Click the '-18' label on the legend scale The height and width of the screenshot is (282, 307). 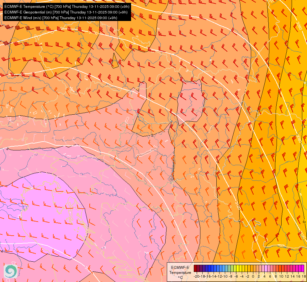[x=203, y=276]
